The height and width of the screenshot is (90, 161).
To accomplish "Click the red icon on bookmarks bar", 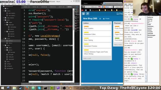I will pyautogui.click(x=82, y=10).
